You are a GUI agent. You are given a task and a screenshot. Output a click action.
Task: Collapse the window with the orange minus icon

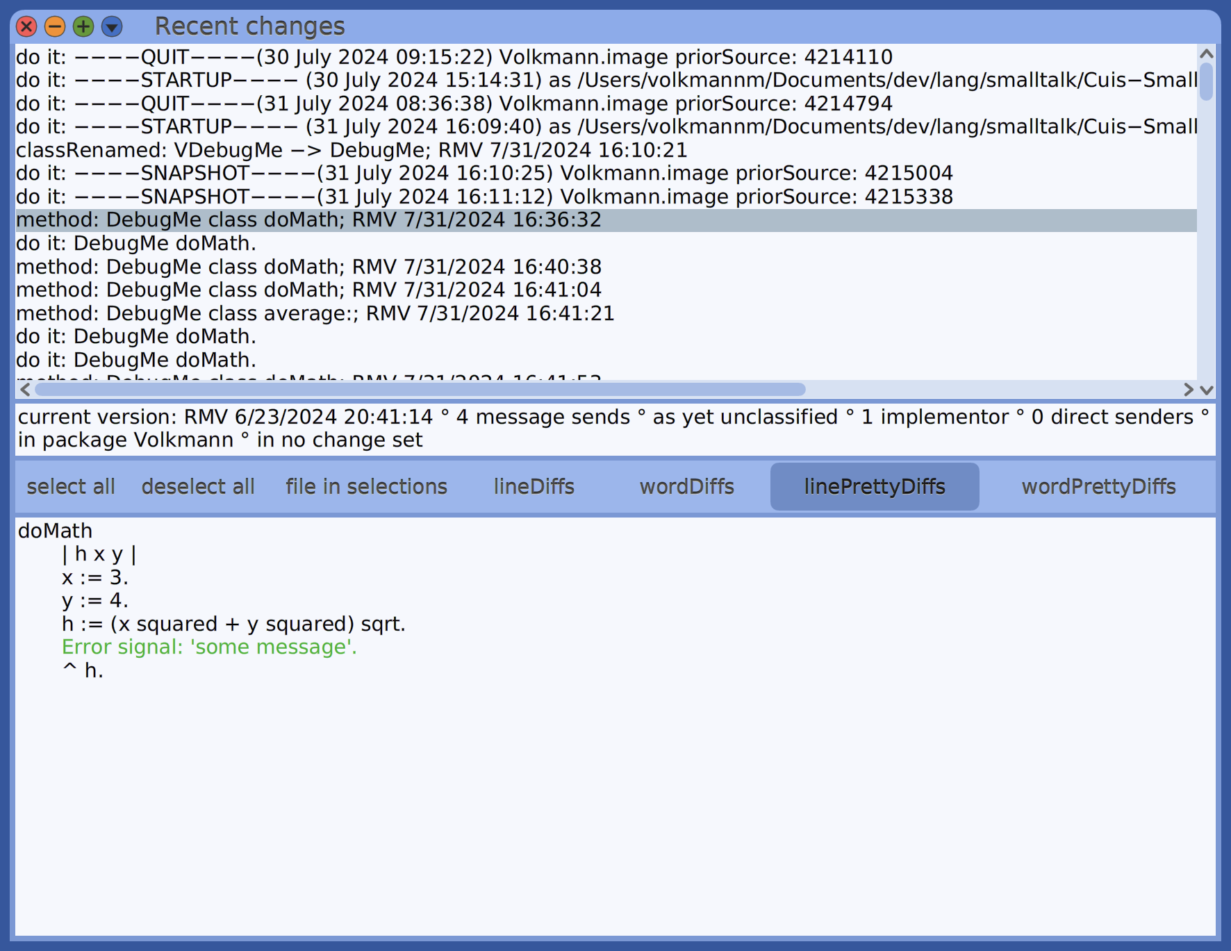(54, 27)
